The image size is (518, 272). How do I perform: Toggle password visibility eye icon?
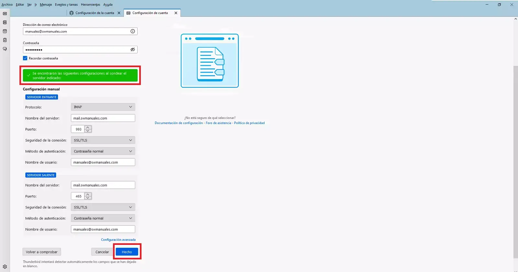(x=133, y=49)
